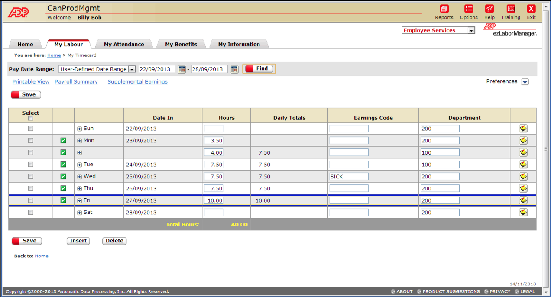
Task: Switch to the My Labour tab
Action: click(x=68, y=44)
